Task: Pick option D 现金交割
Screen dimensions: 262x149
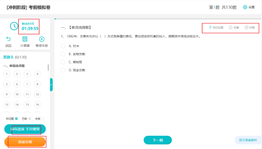Action: coord(63,70)
